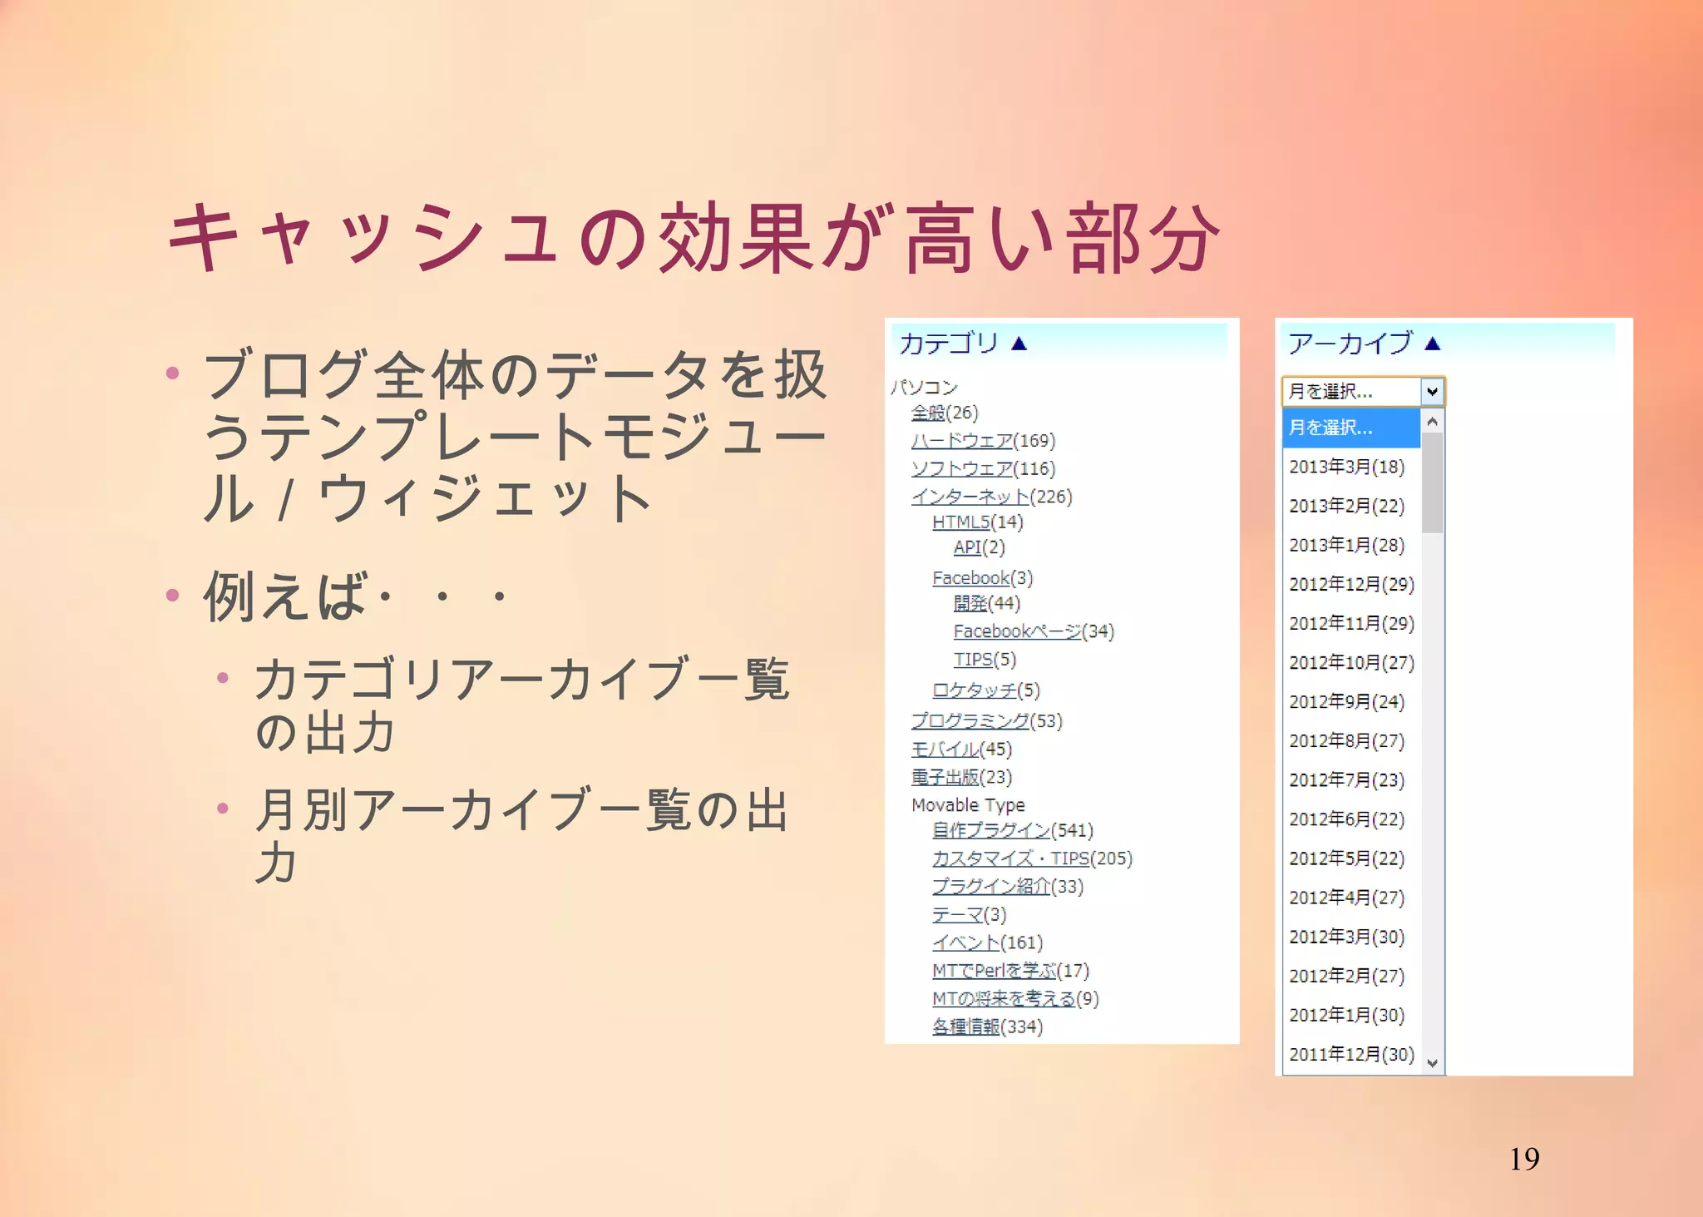Collapse the アーカイブ section triangle
Screen dimensions: 1703x1217
1432,344
